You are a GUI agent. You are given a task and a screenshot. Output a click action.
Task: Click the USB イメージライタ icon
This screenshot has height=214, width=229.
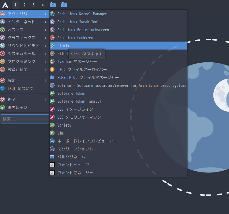52,109
